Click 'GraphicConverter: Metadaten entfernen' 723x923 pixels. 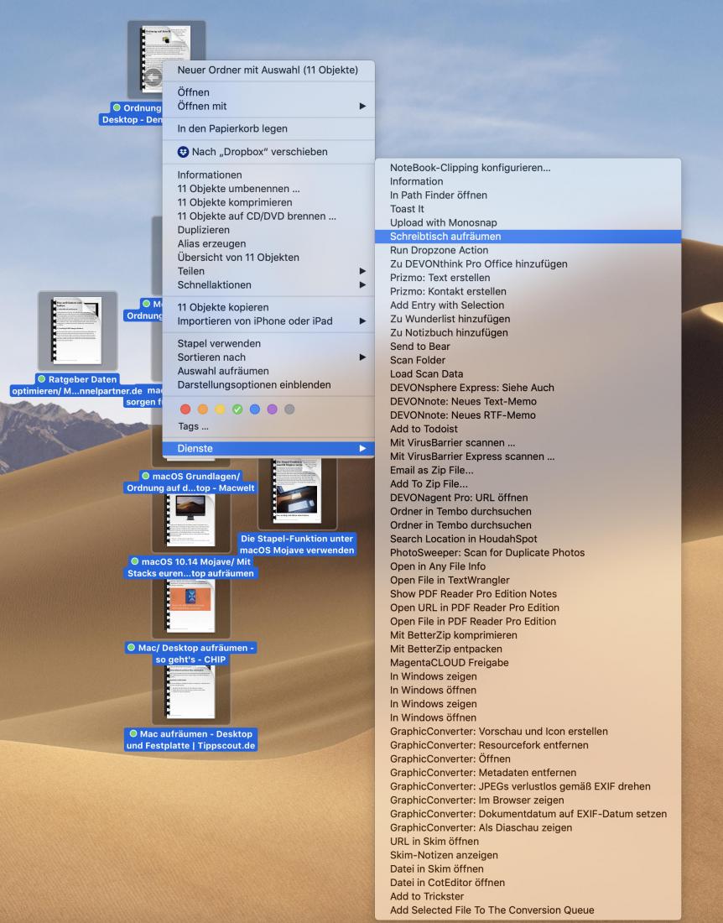[528, 772]
